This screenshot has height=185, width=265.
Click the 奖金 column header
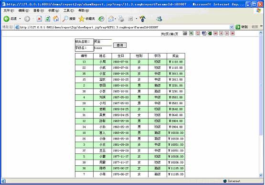176,56
